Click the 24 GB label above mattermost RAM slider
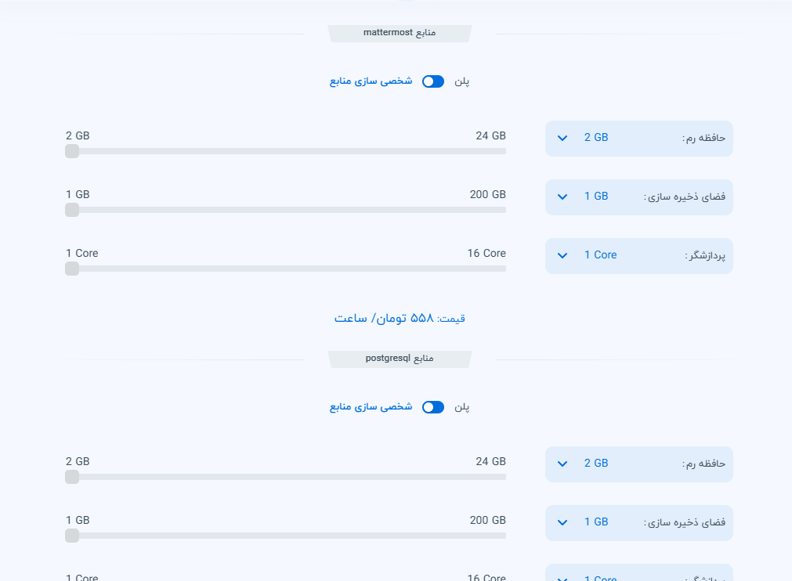Image resolution: width=792 pixels, height=581 pixels. pyautogui.click(x=490, y=135)
